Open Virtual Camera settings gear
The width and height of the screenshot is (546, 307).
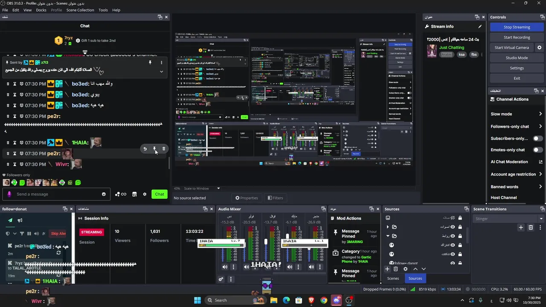pyautogui.click(x=539, y=48)
